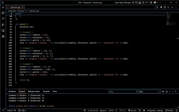Click the output Filter input field
This screenshot has width=179, height=112.
click(x=122, y=91)
